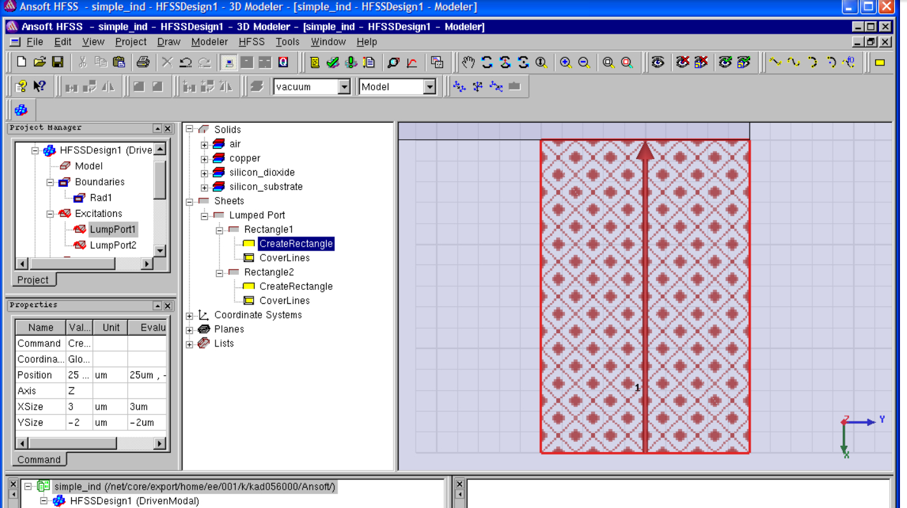Open the Modeler menu
The width and height of the screenshot is (907, 508).
210,42
